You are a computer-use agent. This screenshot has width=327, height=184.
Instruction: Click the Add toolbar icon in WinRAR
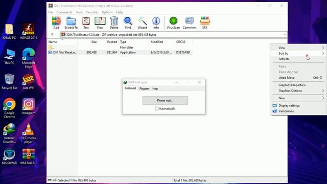tap(56, 22)
